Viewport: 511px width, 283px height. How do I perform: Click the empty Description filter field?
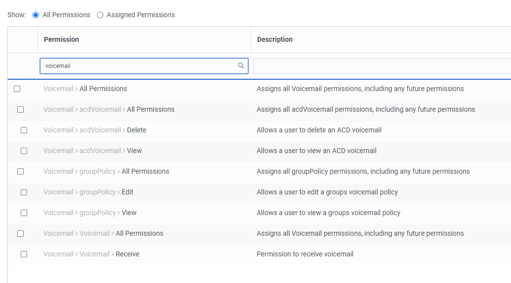pyautogui.click(x=382, y=66)
